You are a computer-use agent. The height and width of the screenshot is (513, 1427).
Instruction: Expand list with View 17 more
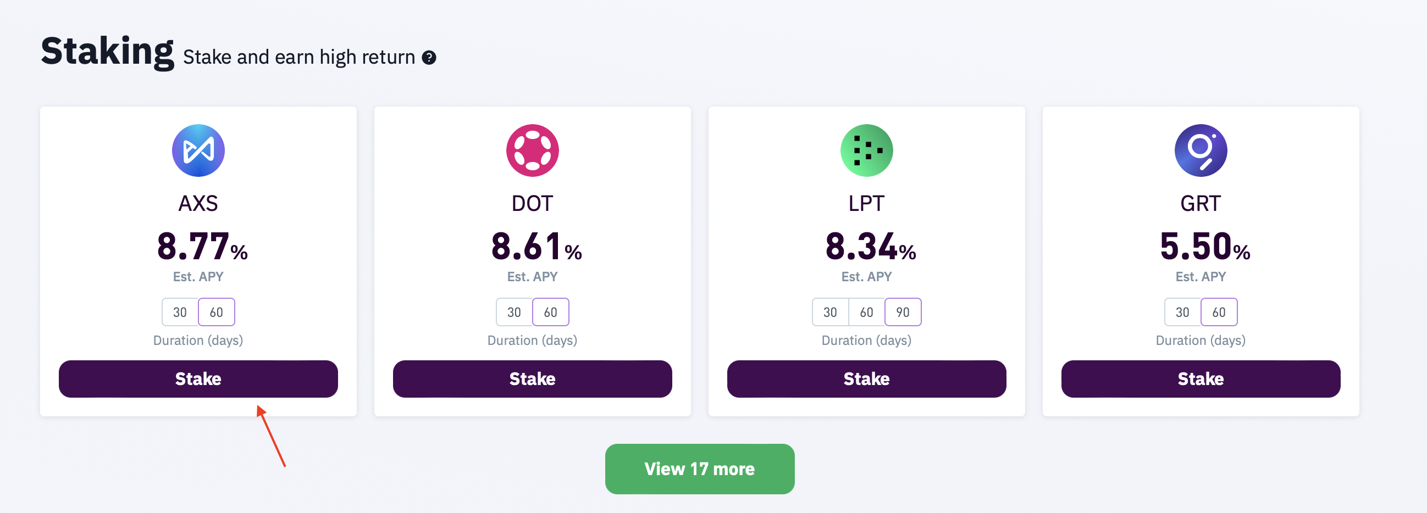point(700,469)
